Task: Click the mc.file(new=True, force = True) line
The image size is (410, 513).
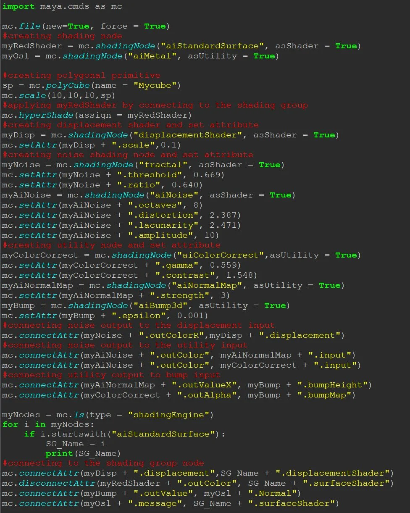Action: click(x=86, y=26)
